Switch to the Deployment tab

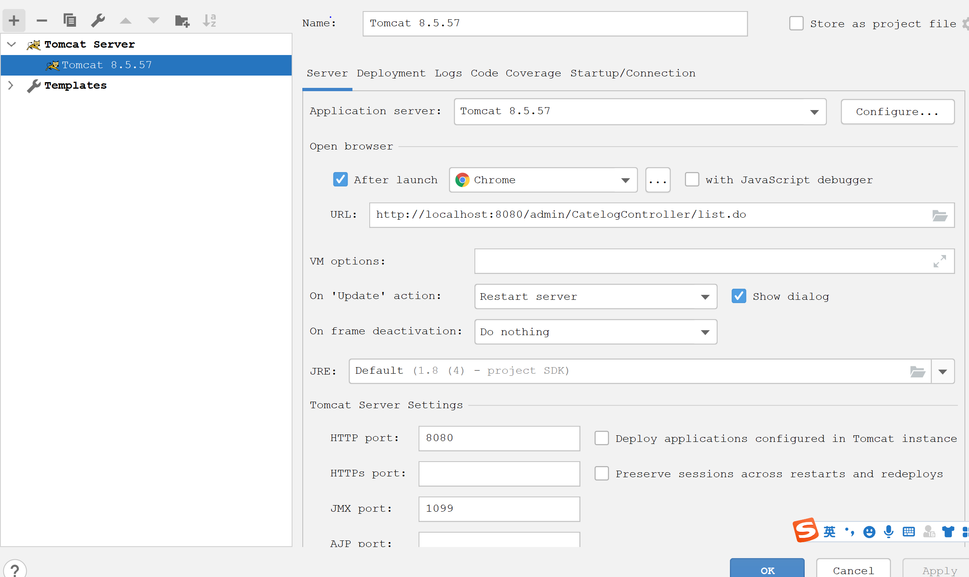pyautogui.click(x=391, y=74)
